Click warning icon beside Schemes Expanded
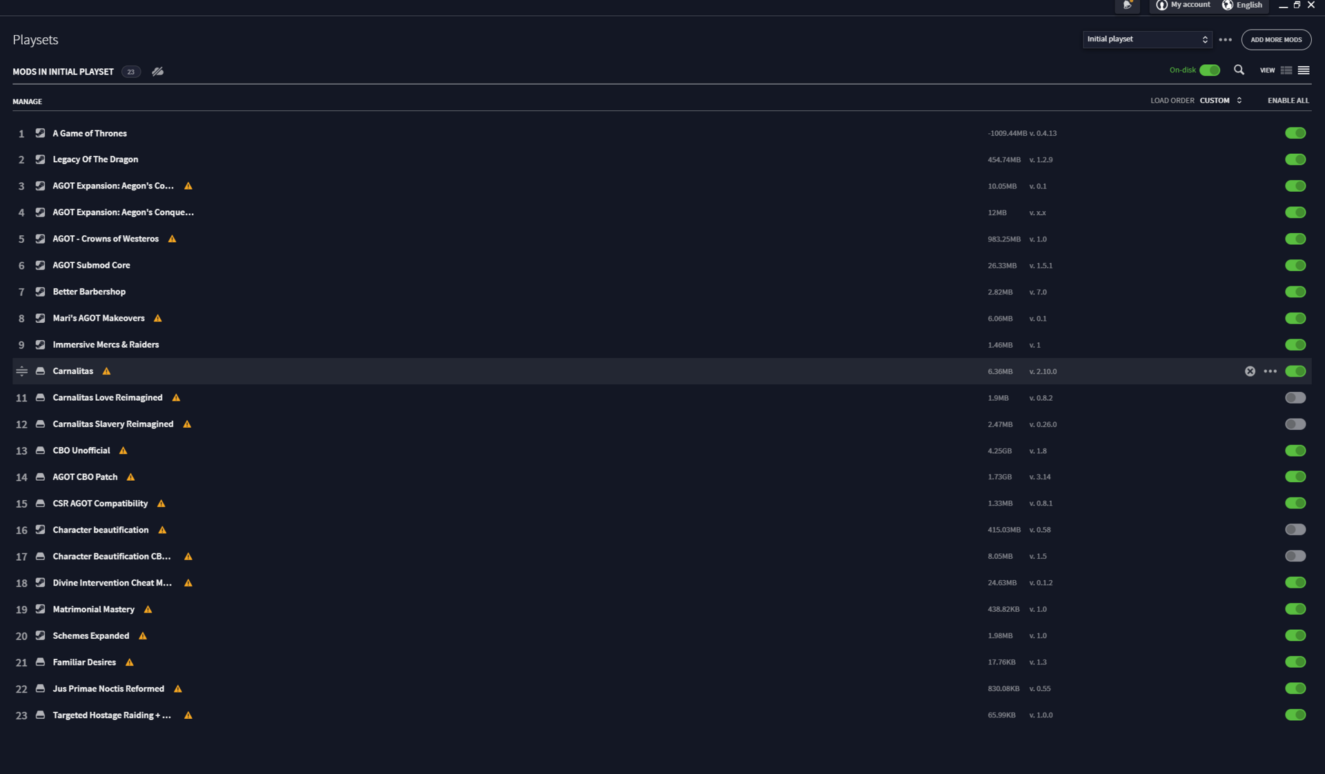This screenshot has width=1325, height=774. point(142,635)
